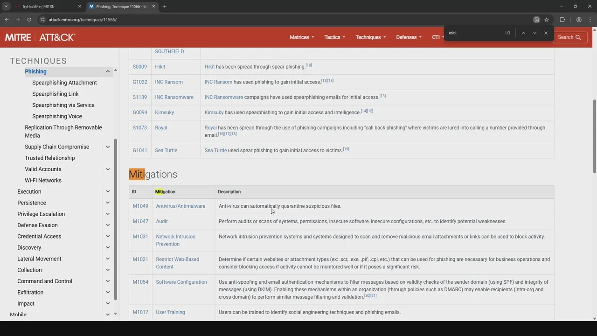Open the browser extensions menu

562,20
